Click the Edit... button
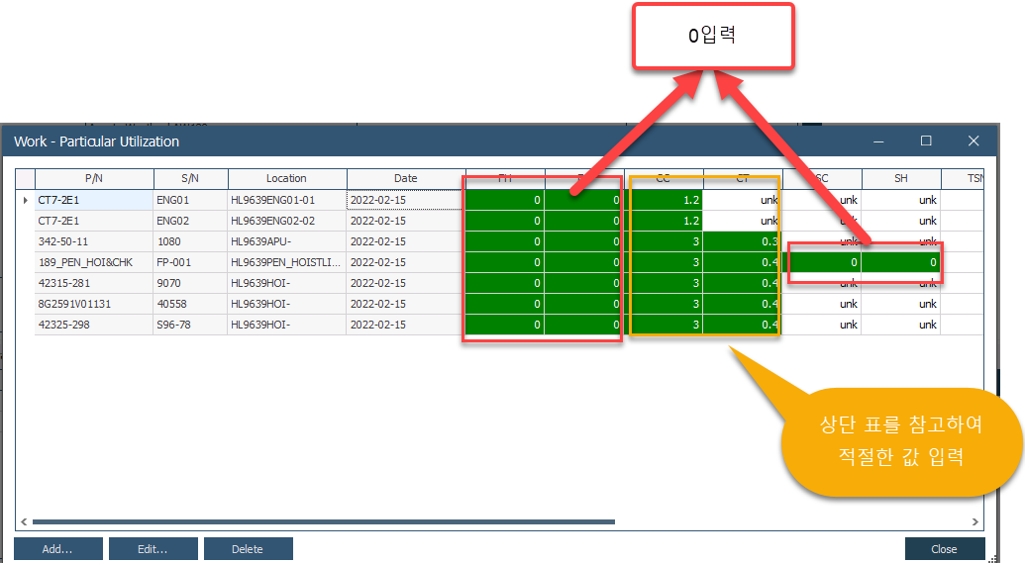 [x=153, y=549]
